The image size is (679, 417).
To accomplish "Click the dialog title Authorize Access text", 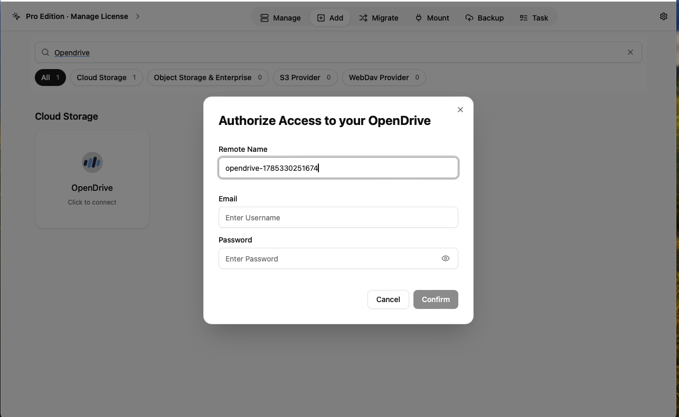I will point(325,121).
